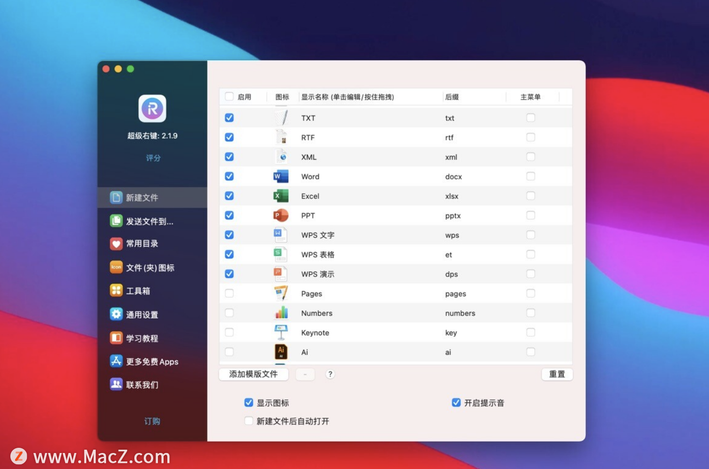
Task: Click the 学习教程 book icon
Action: click(116, 338)
